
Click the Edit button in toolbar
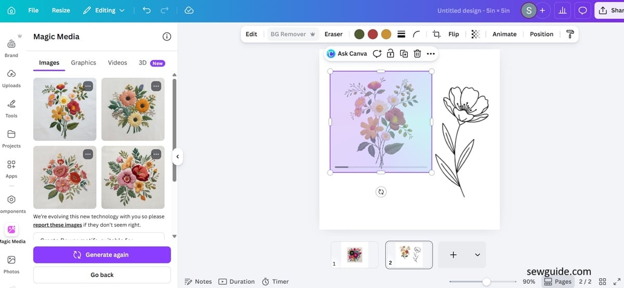(252, 34)
